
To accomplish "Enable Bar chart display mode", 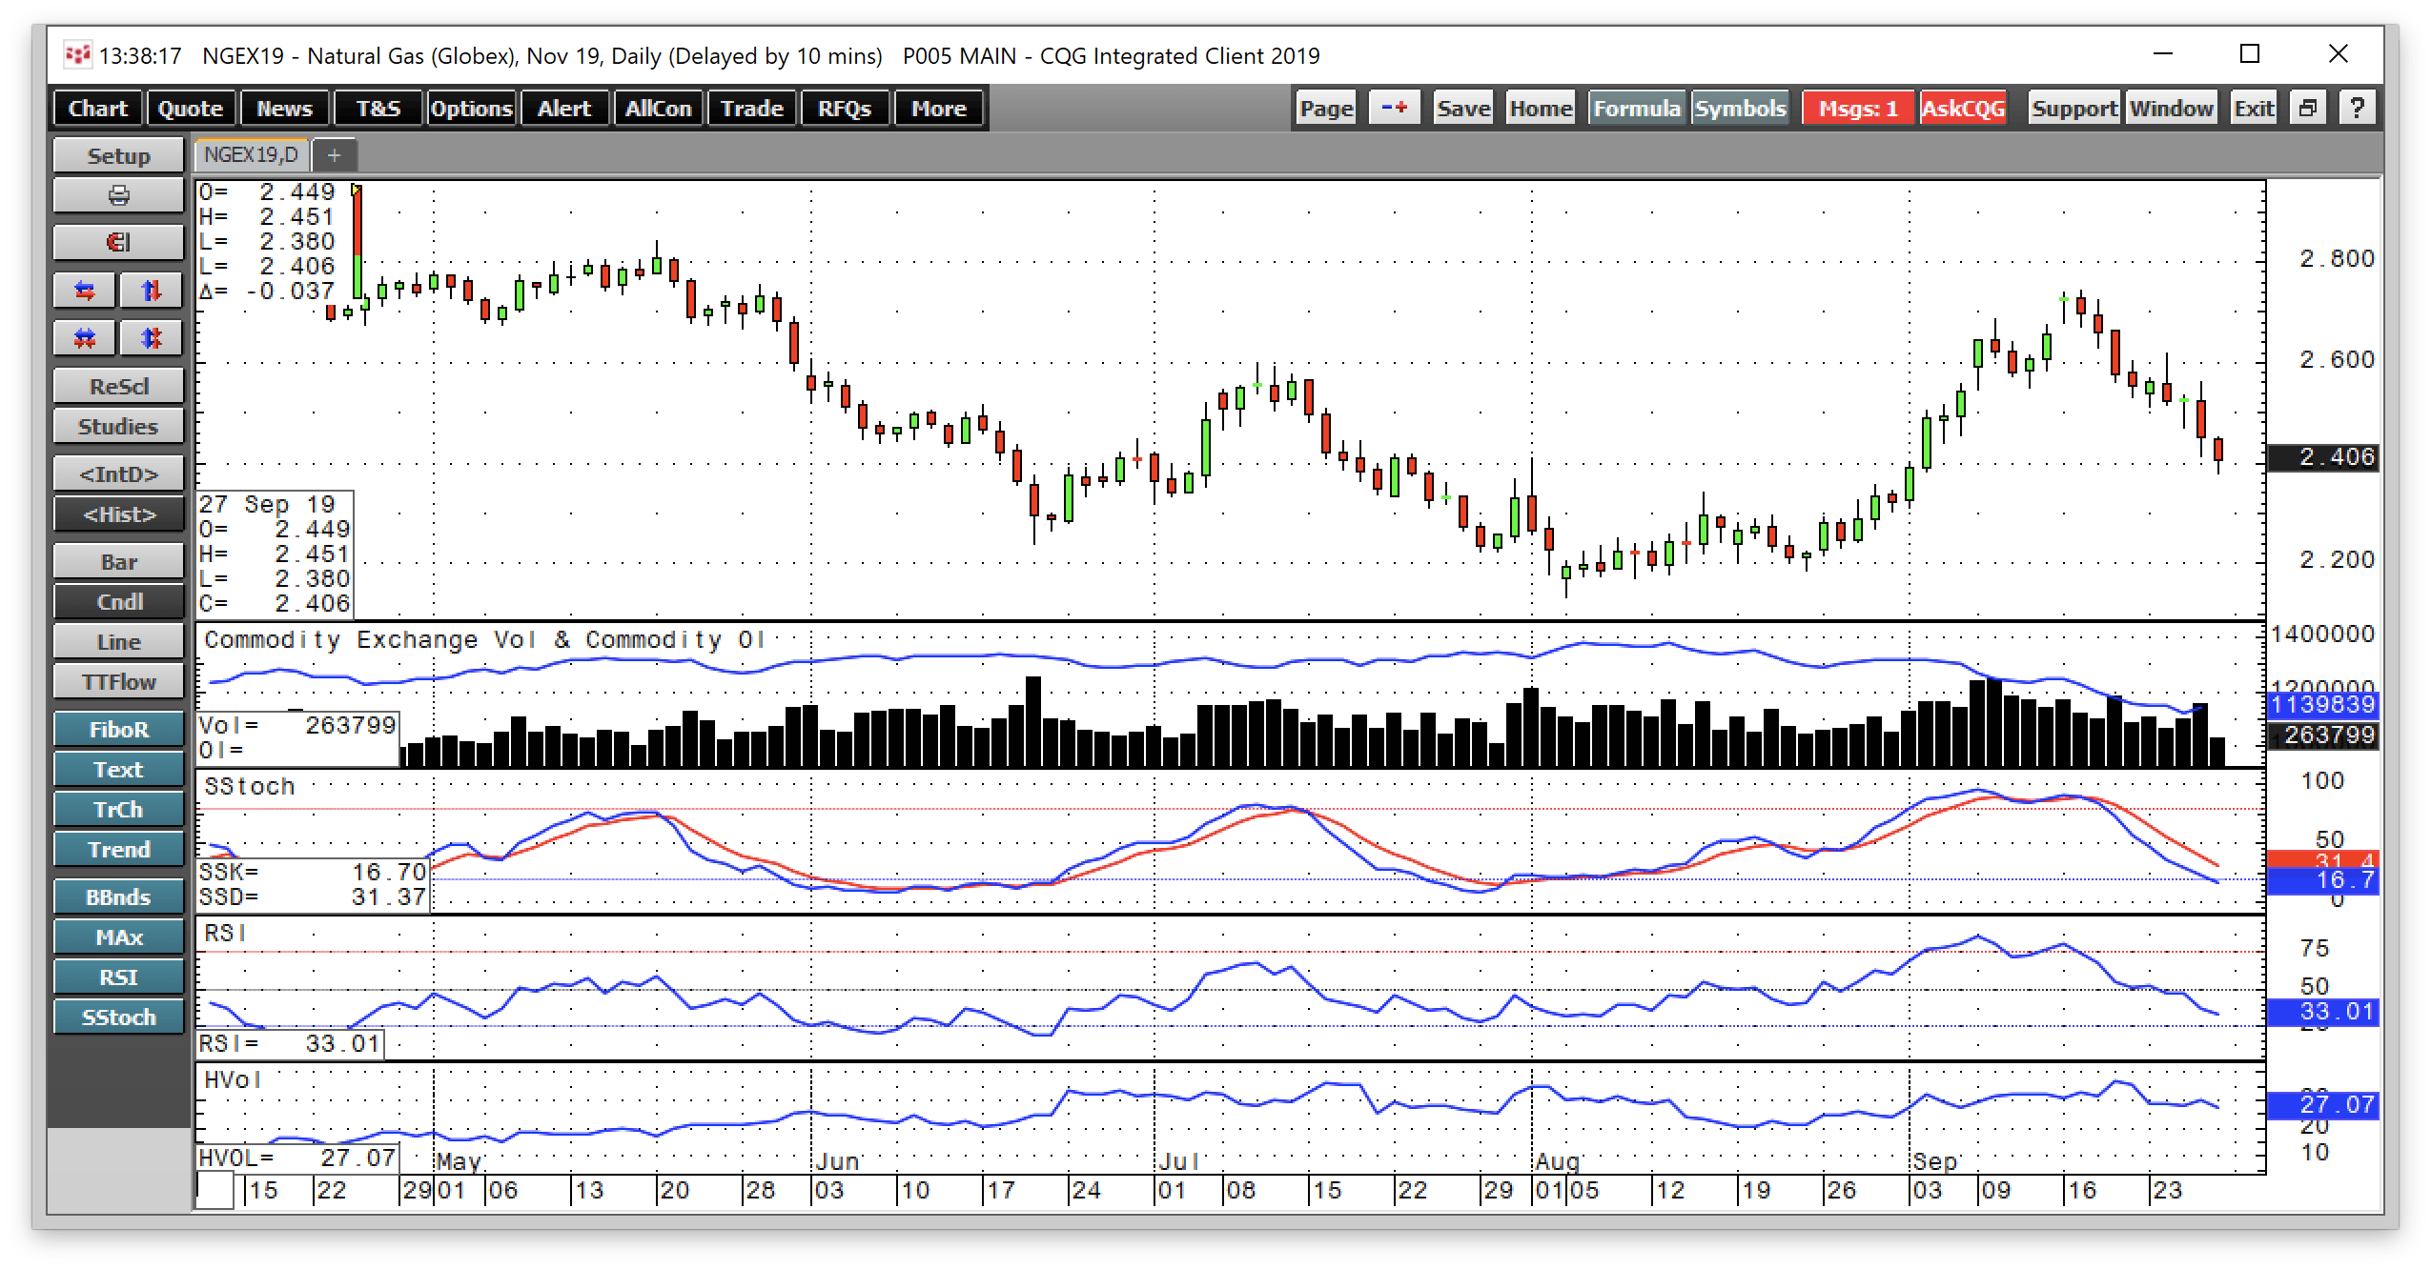I will [x=118, y=561].
